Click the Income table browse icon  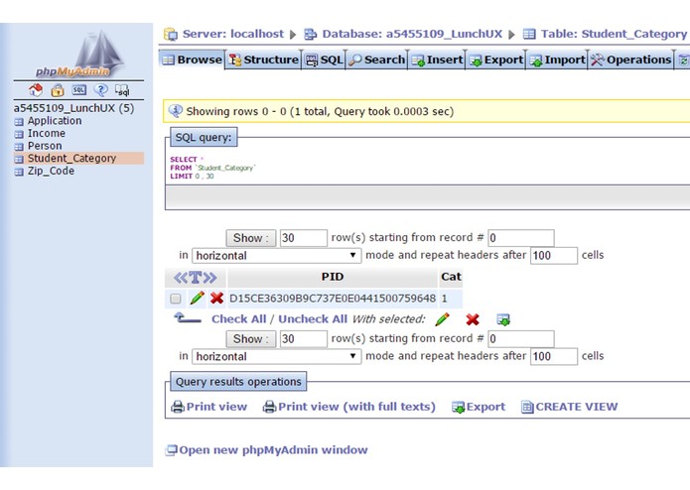[x=19, y=134]
